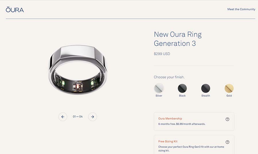This screenshot has height=154, width=258.
Task: Click the New Oura Ring Generation 3 title
Action: coord(178,39)
